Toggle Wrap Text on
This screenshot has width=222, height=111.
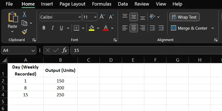tap(184, 17)
